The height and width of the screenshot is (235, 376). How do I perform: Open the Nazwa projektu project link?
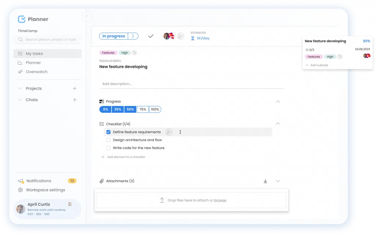coord(110,60)
